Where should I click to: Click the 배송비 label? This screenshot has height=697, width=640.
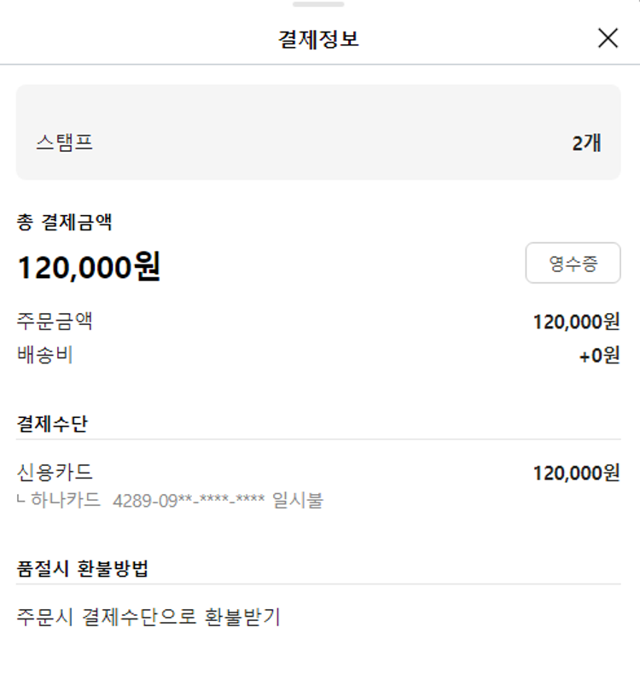45,355
